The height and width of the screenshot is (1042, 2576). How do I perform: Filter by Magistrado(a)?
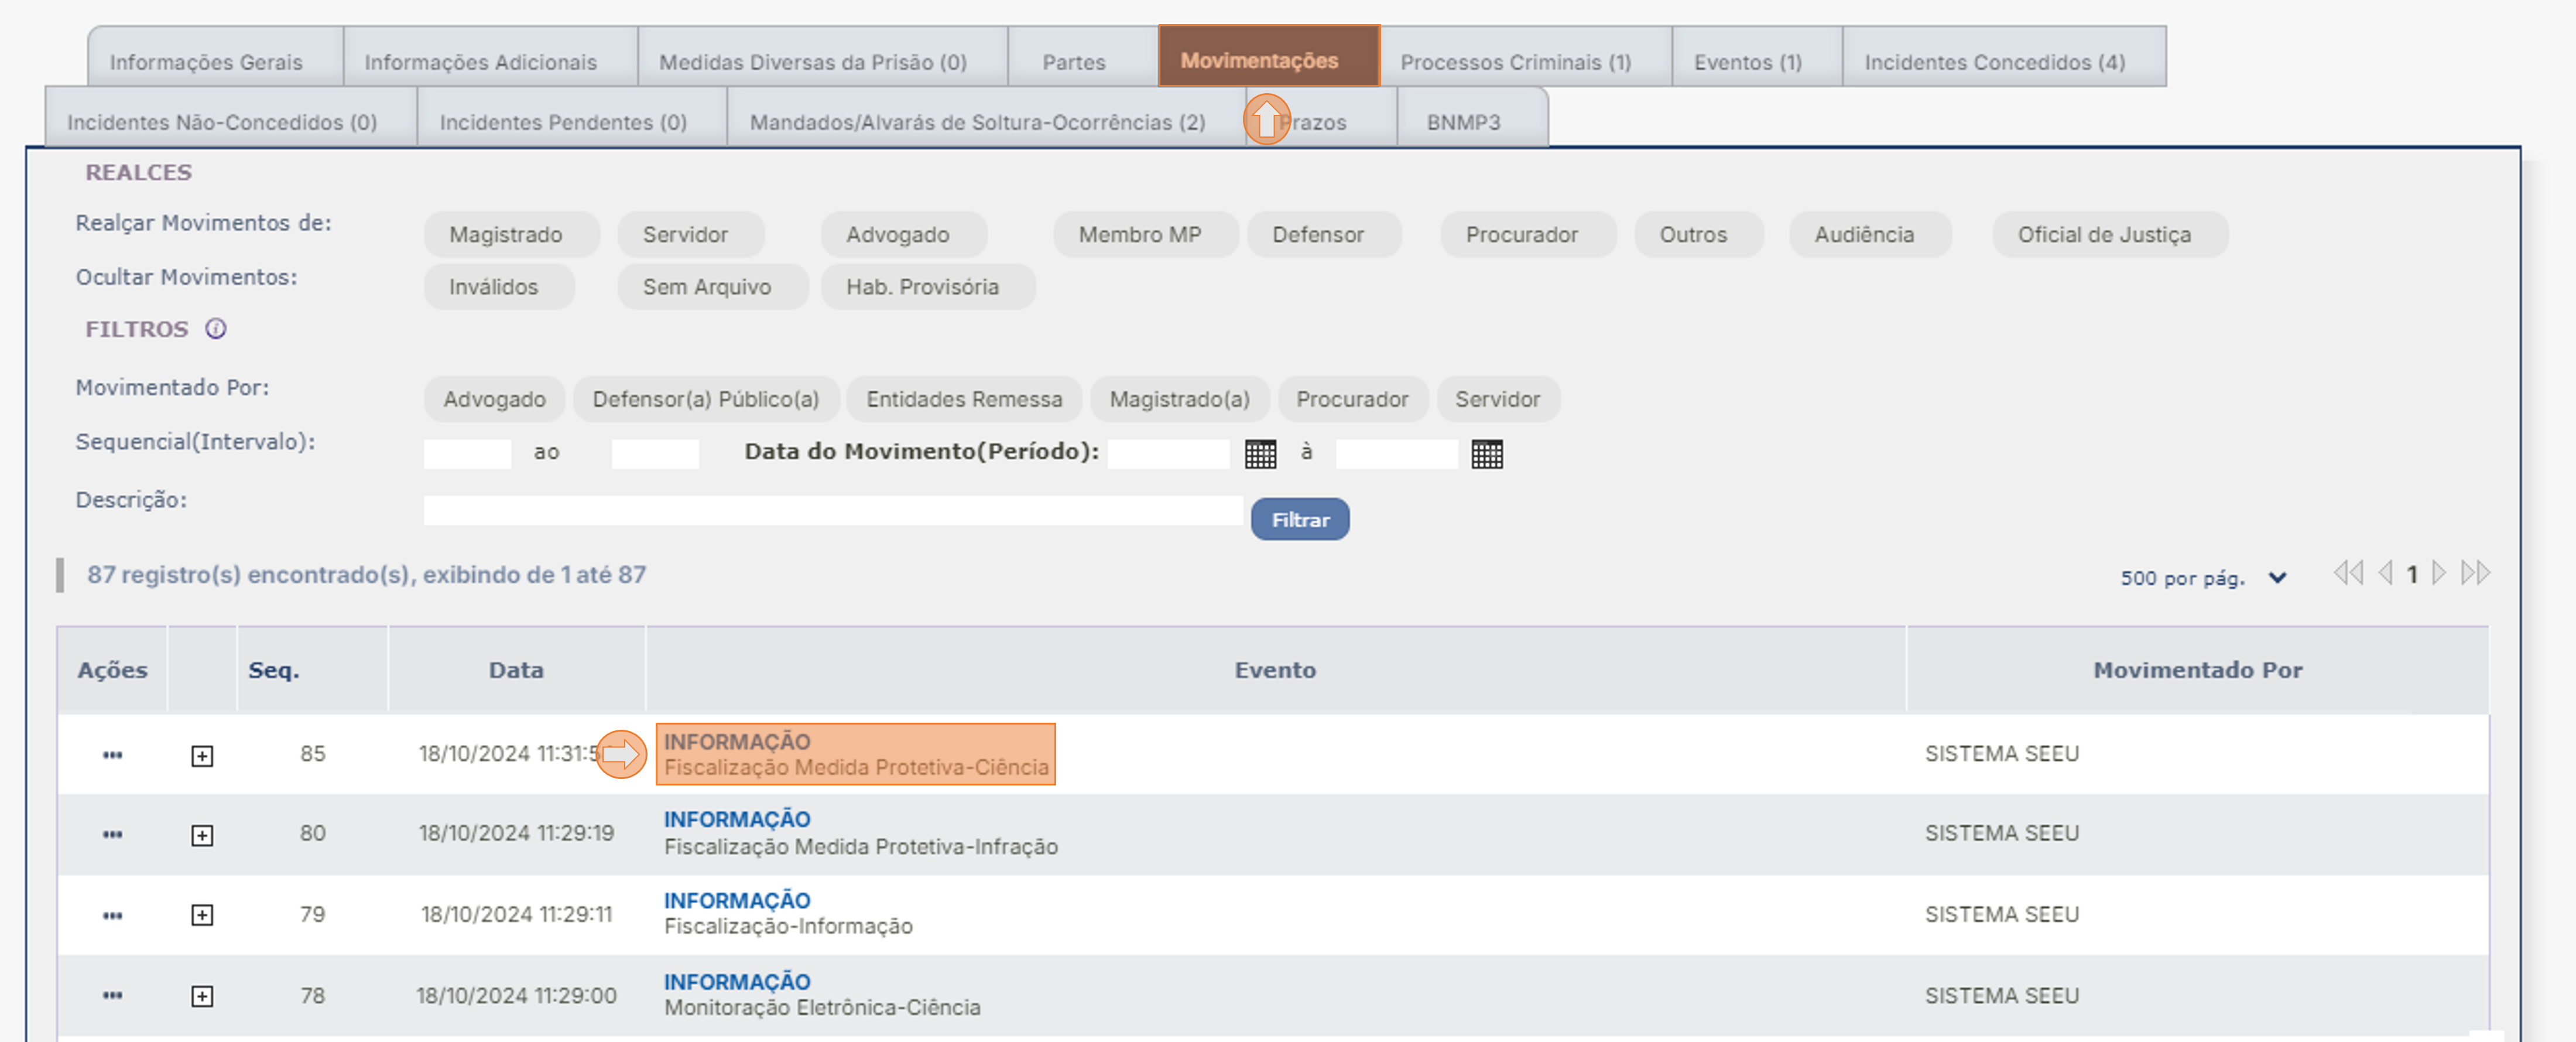click(x=1180, y=399)
